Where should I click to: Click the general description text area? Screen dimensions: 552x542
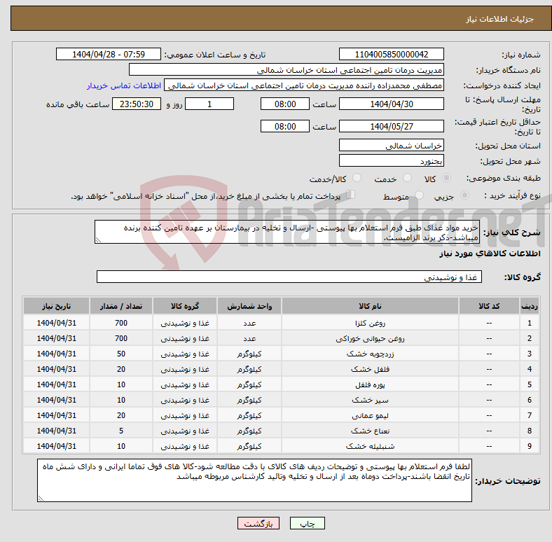coord(287,232)
